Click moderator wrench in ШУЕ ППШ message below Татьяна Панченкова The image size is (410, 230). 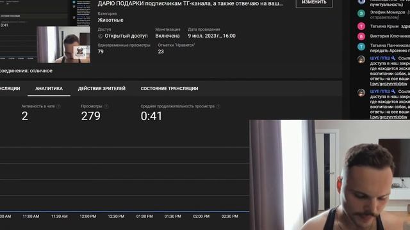(393, 58)
